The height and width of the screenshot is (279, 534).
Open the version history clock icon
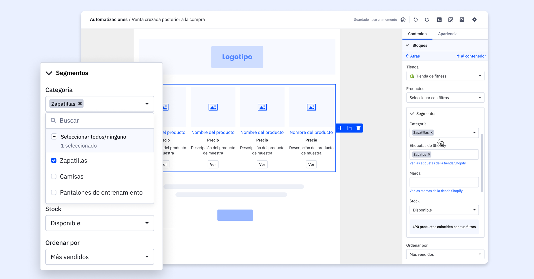point(403,20)
